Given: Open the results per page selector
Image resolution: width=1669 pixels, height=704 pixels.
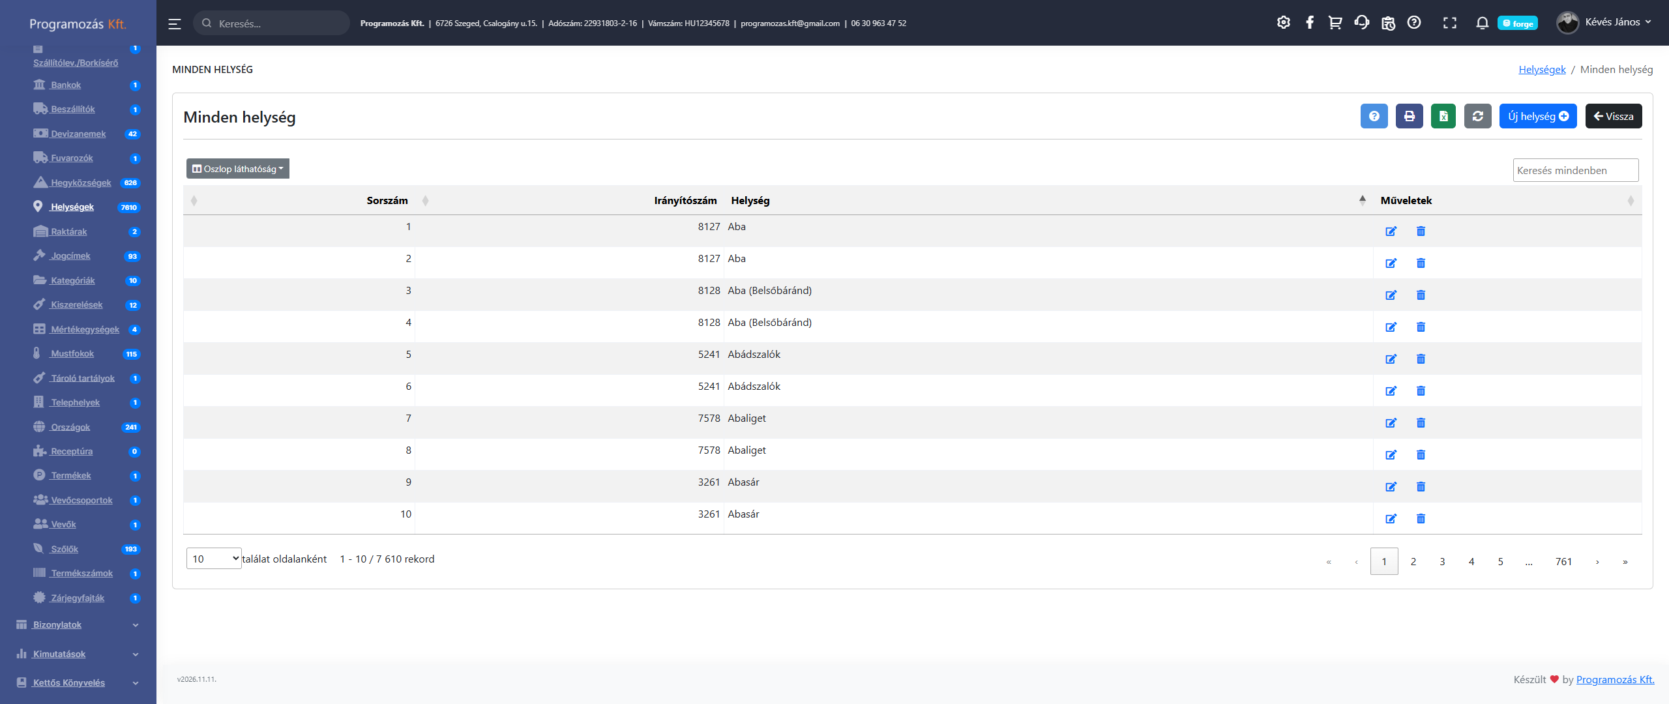Looking at the screenshot, I should [x=214, y=559].
